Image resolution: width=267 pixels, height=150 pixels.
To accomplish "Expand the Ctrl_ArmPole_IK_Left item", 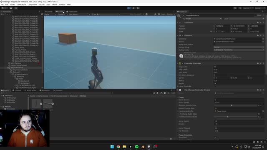I will click(x=15, y=85).
